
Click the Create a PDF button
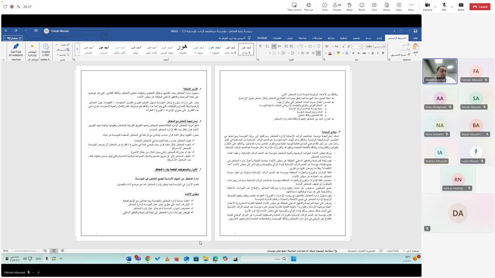click(x=46, y=50)
